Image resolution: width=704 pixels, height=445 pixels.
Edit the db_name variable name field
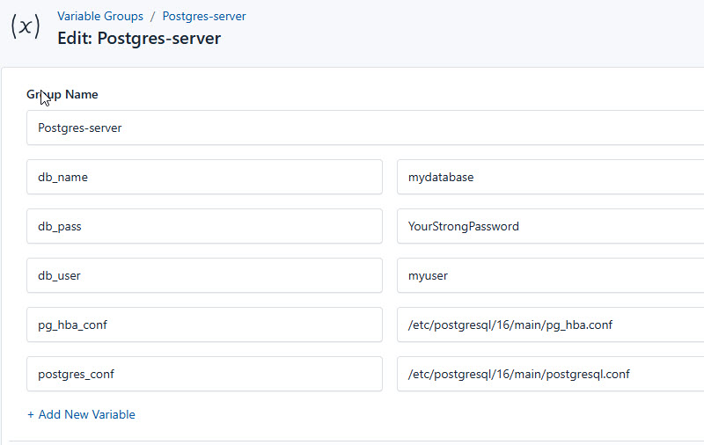(x=204, y=177)
